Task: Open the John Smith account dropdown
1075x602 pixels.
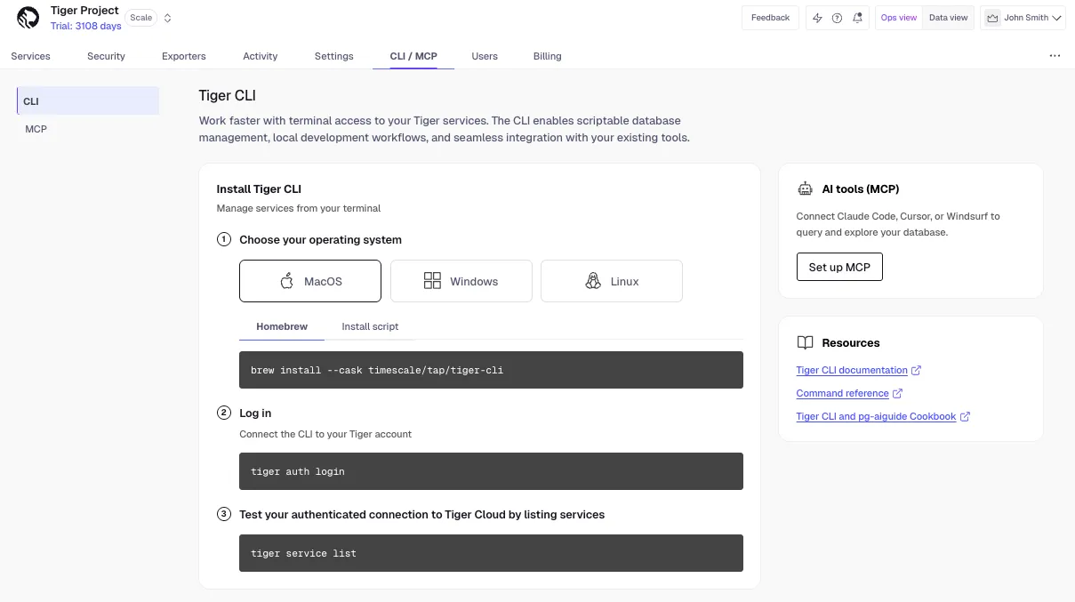Action: pos(1023,18)
